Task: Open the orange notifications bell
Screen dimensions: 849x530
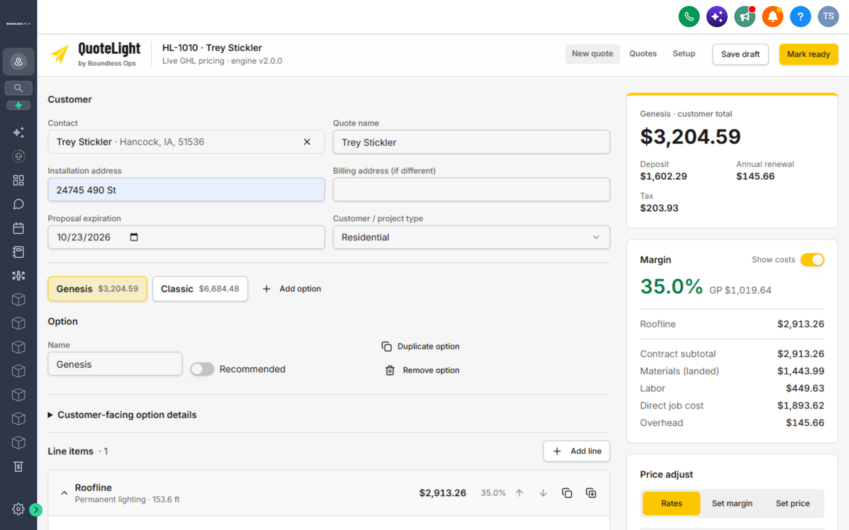Action: pyautogui.click(x=772, y=17)
